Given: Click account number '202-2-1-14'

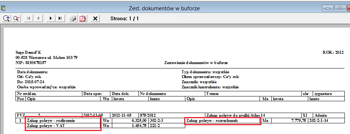Looking at the screenshot, I should [319, 120].
